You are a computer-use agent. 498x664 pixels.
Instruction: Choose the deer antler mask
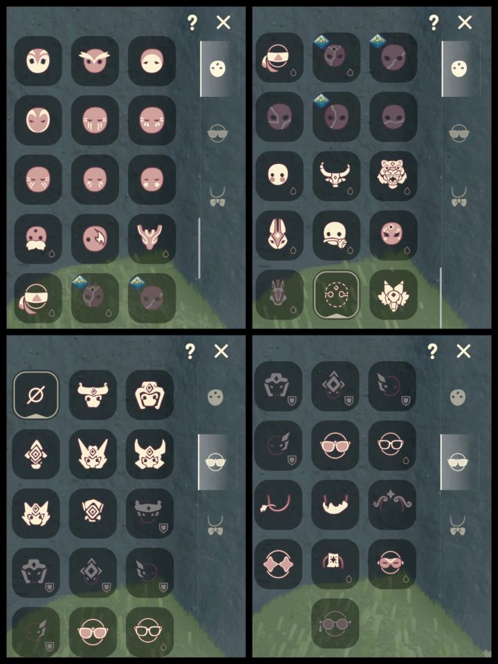151,239
